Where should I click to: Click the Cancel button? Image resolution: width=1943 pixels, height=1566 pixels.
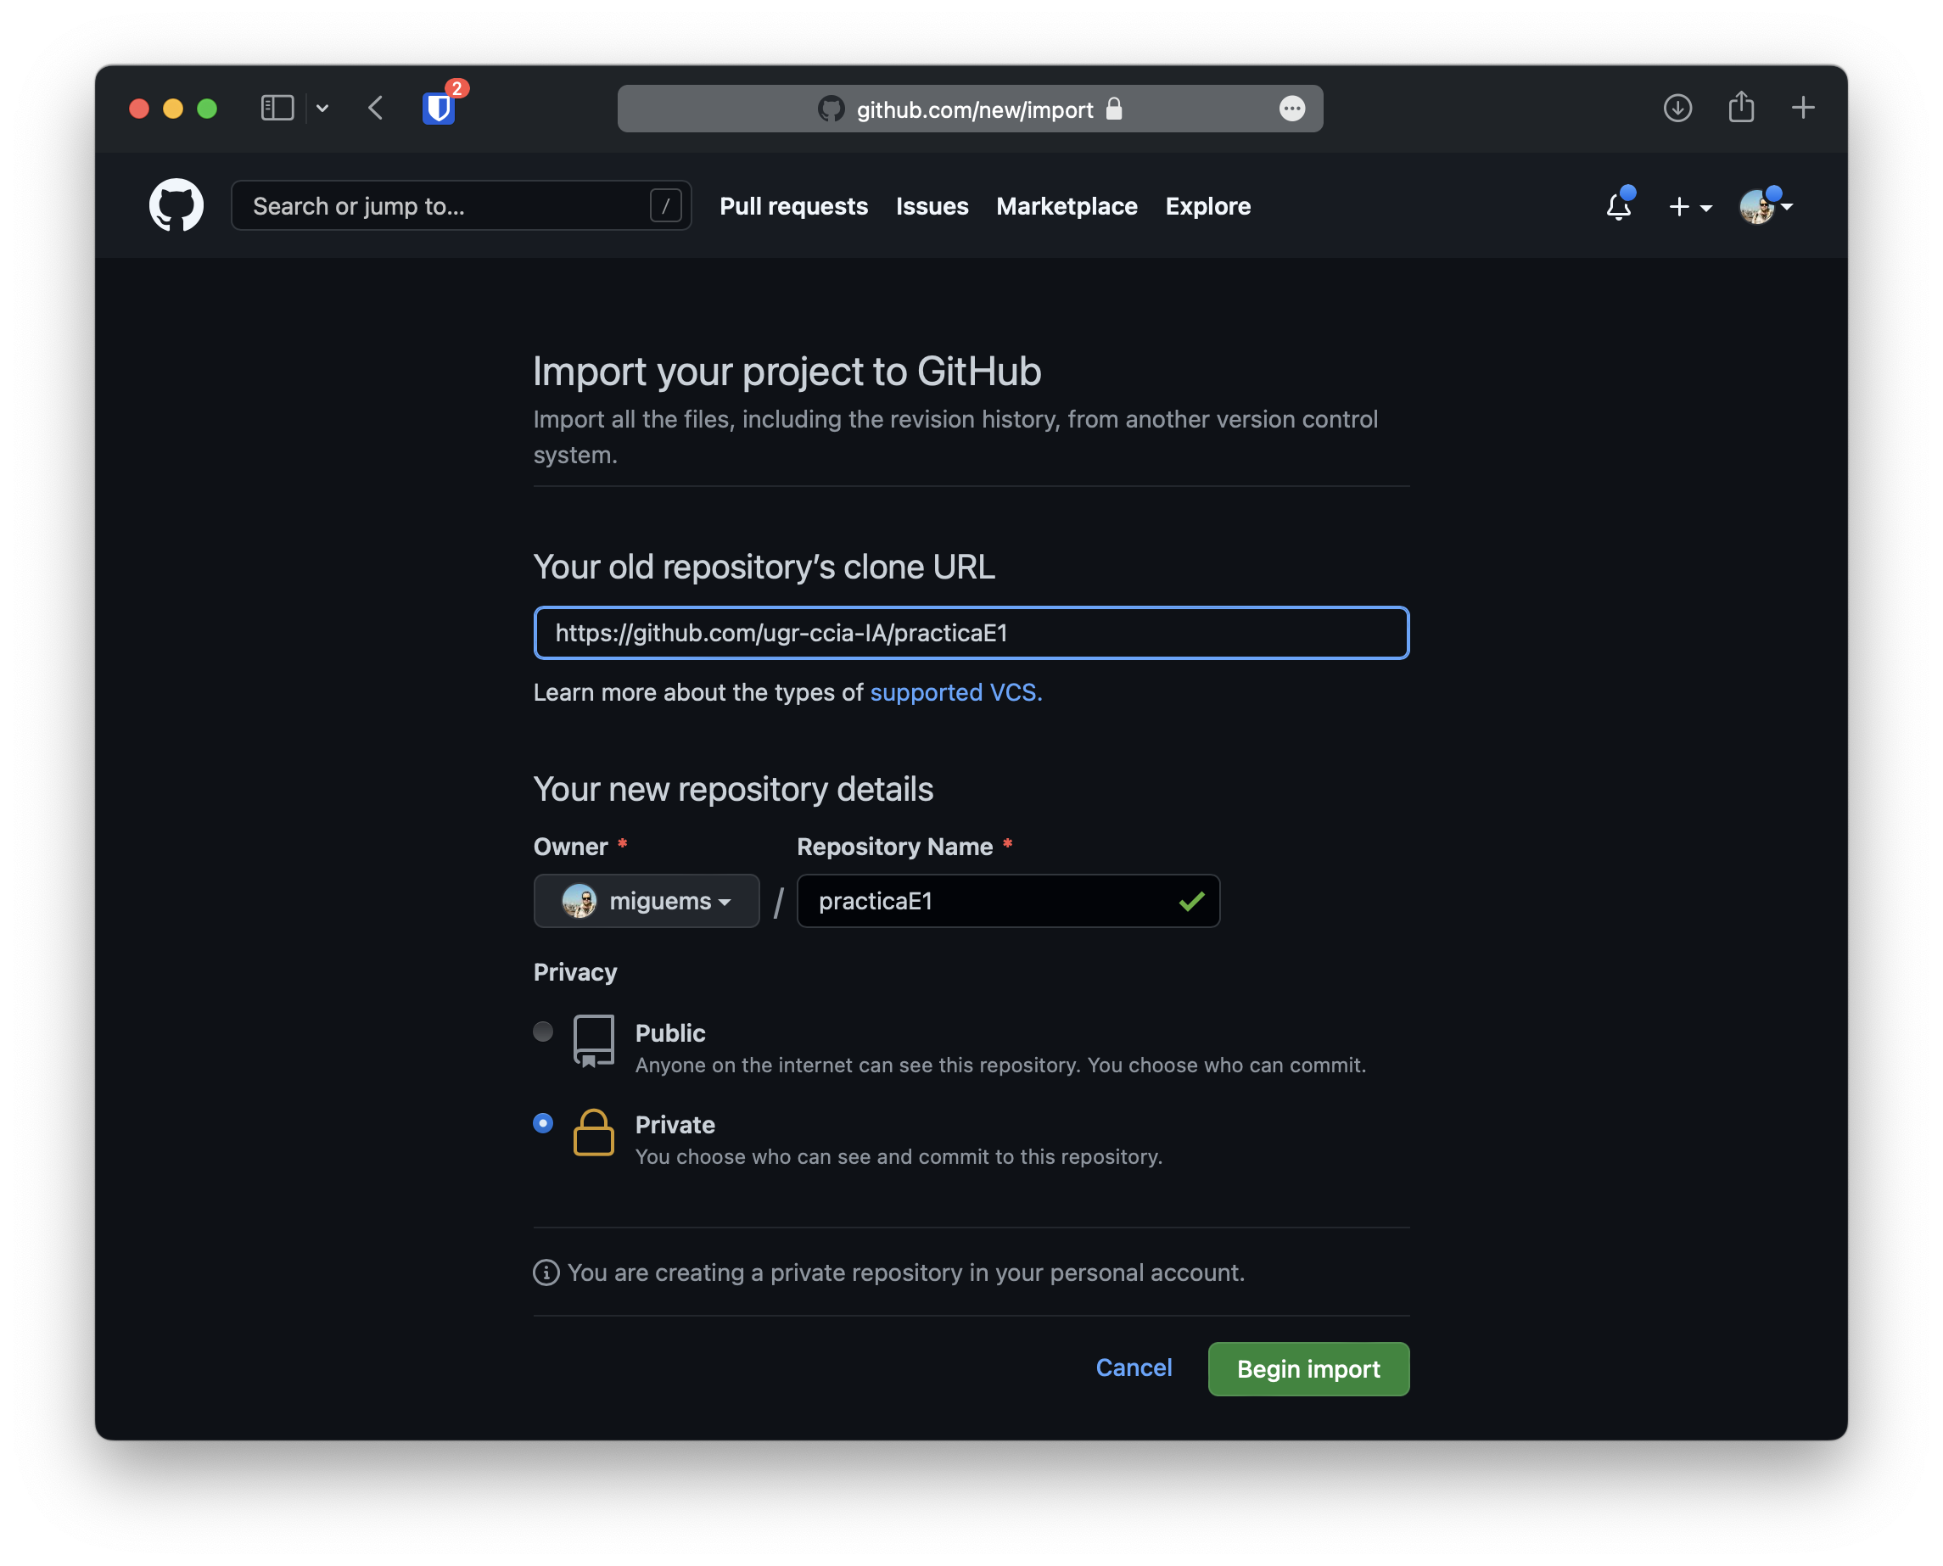[1134, 1367]
